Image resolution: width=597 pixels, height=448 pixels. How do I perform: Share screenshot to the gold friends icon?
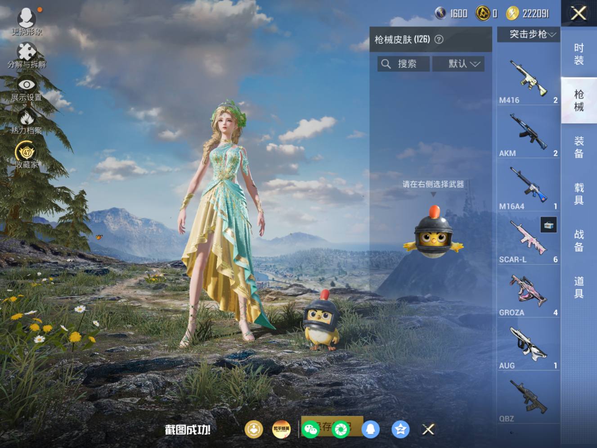click(254, 429)
